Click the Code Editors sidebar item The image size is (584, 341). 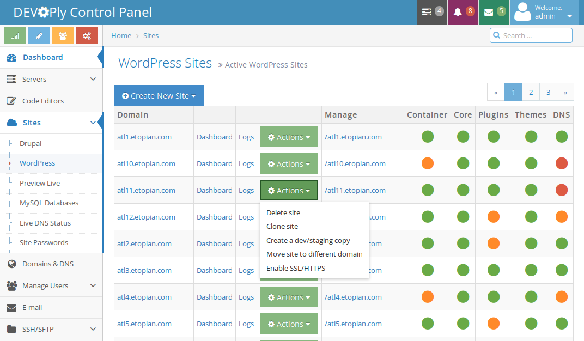pyautogui.click(x=43, y=101)
